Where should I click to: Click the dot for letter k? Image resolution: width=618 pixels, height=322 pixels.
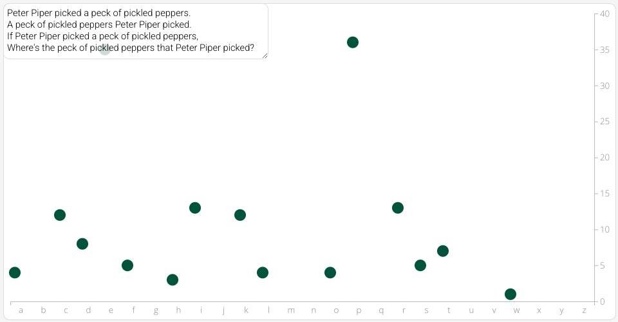240,215
